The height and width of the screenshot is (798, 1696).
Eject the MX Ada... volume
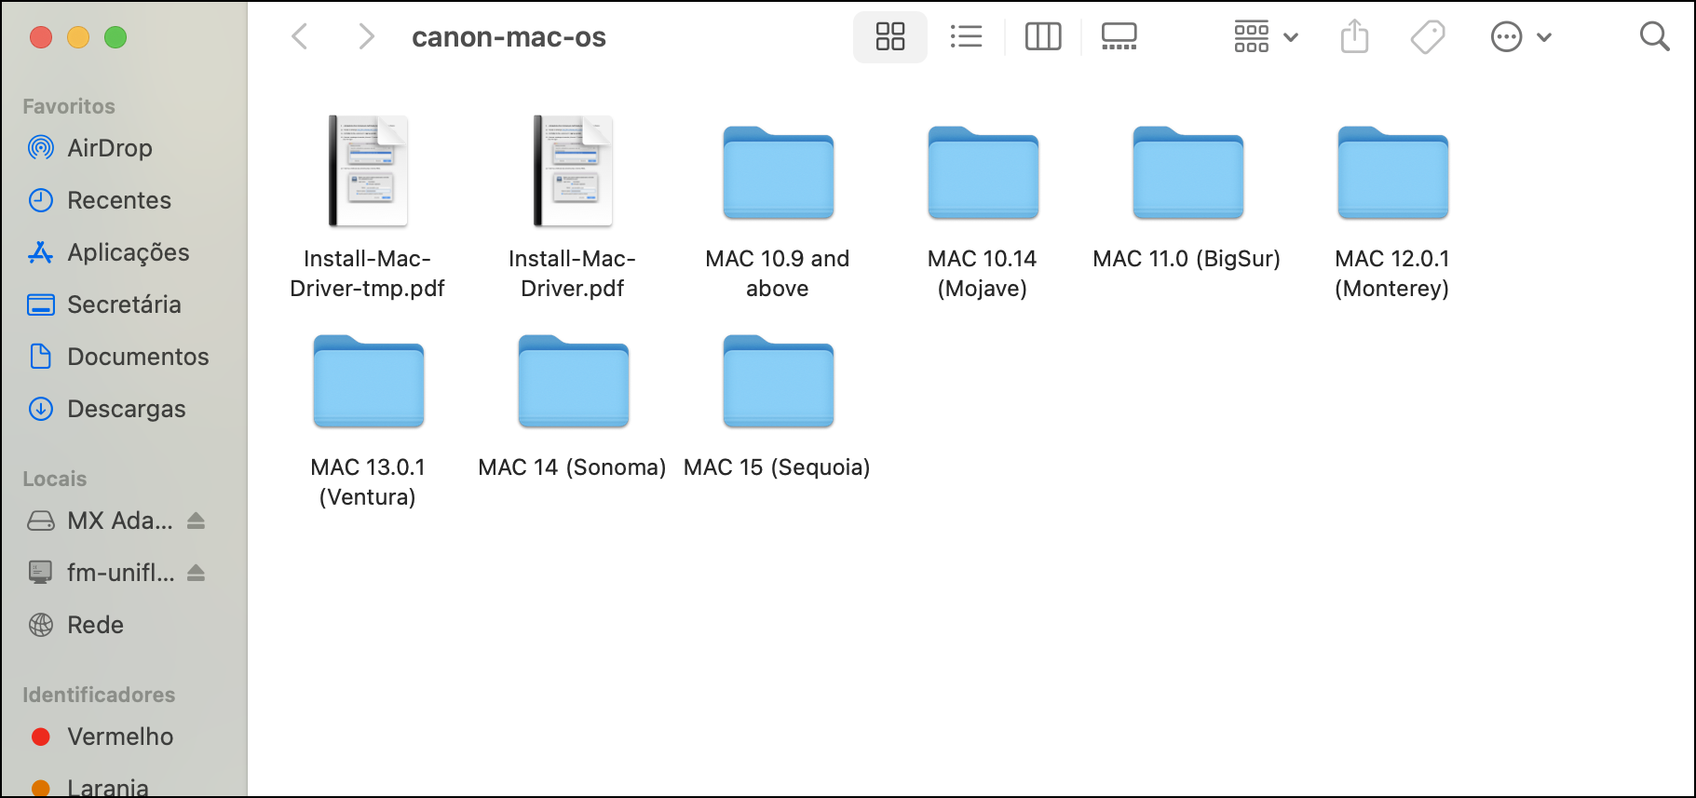196,521
